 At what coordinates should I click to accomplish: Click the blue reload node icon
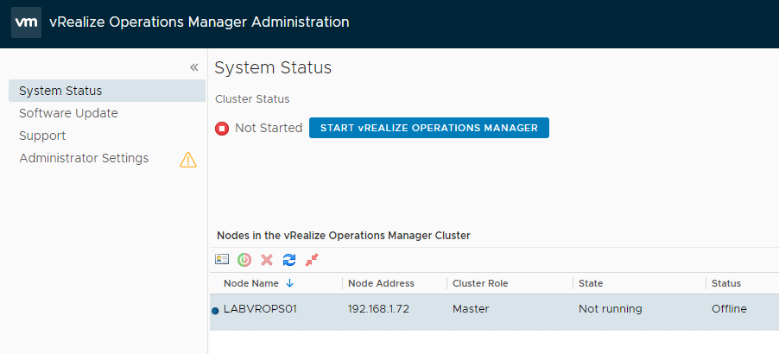click(x=289, y=259)
